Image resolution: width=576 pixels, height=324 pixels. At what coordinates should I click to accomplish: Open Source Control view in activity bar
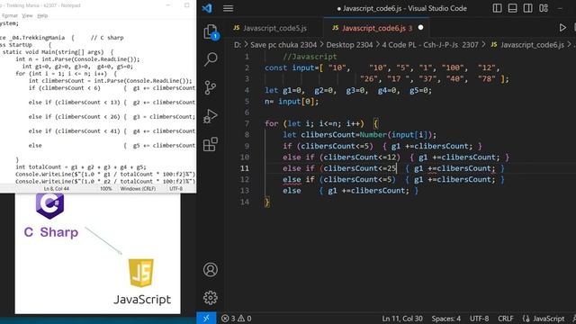click(x=211, y=87)
